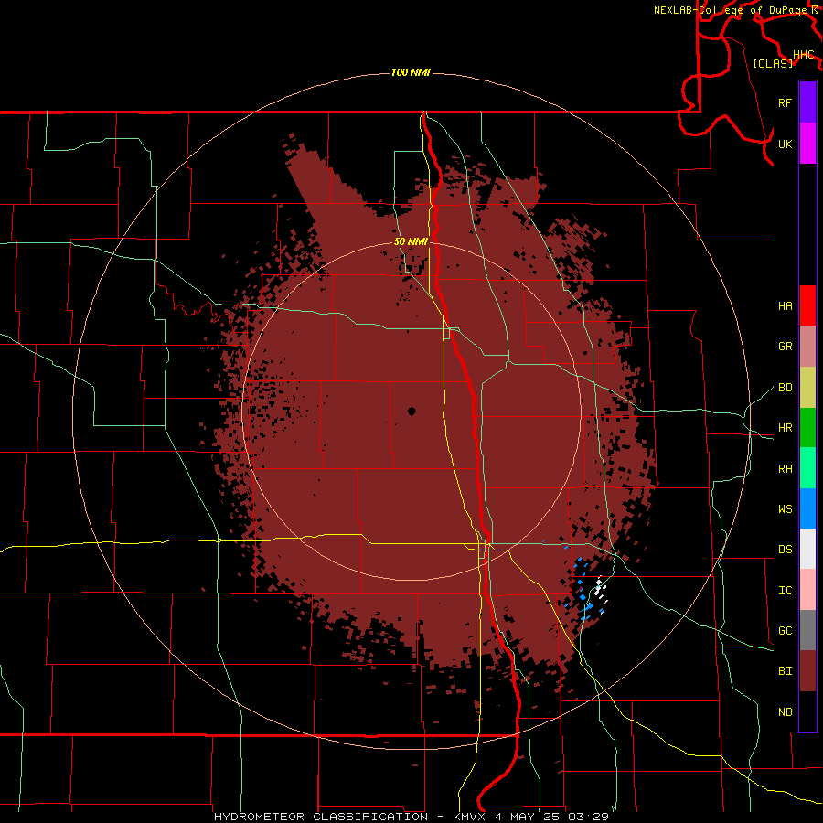Click the 03:29 timestamp

point(589,817)
